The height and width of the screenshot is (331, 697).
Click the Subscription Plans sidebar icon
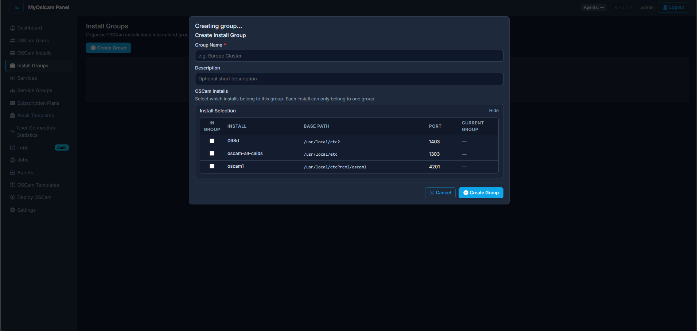(x=12, y=103)
